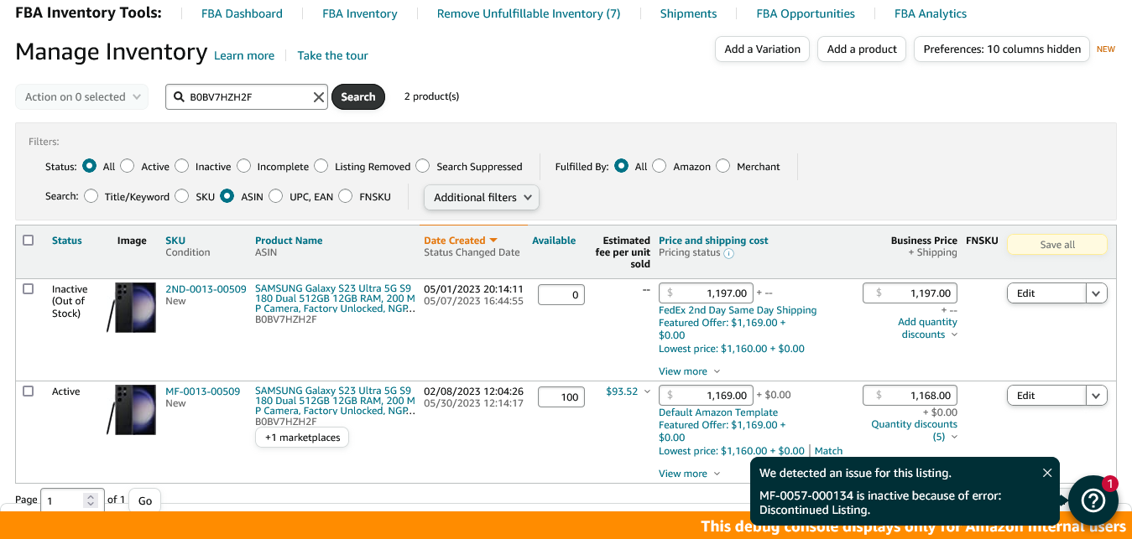Open Preferences: 10 columns hidden
Screen dimensions: 1132x539
tap(1002, 49)
